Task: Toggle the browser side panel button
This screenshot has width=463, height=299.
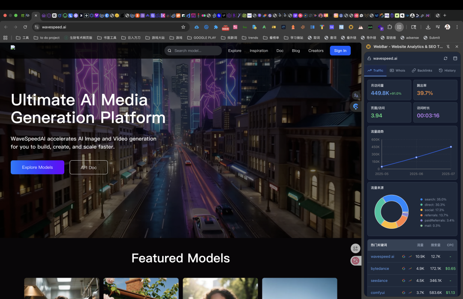Action: pyautogui.click(x=399, y=27)
